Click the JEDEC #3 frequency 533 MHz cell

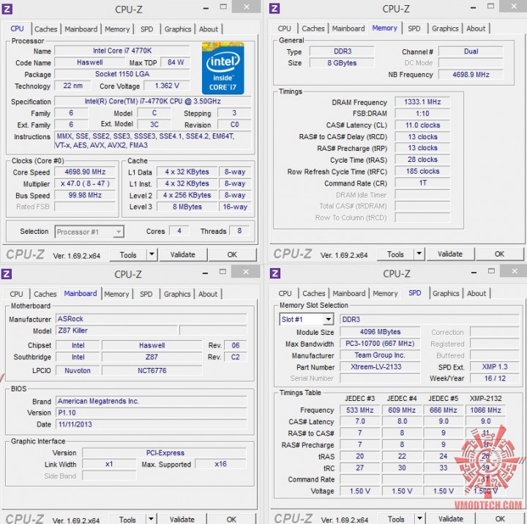point(359,410)
